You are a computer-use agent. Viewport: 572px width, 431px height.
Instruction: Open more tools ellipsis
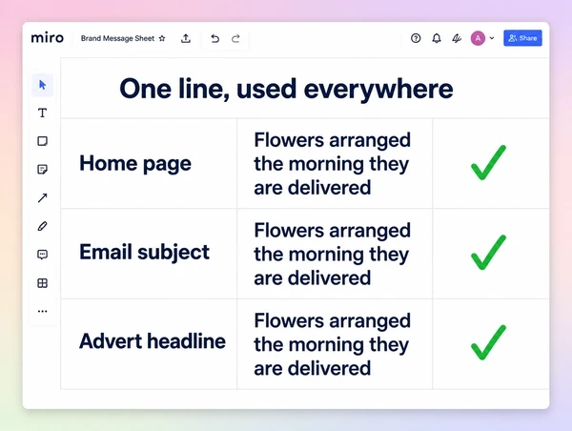pyautogui.click(x=42, y=311)
